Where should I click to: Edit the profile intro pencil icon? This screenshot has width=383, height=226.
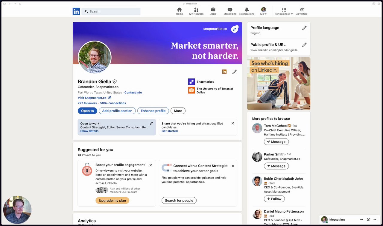click(235, 72)
